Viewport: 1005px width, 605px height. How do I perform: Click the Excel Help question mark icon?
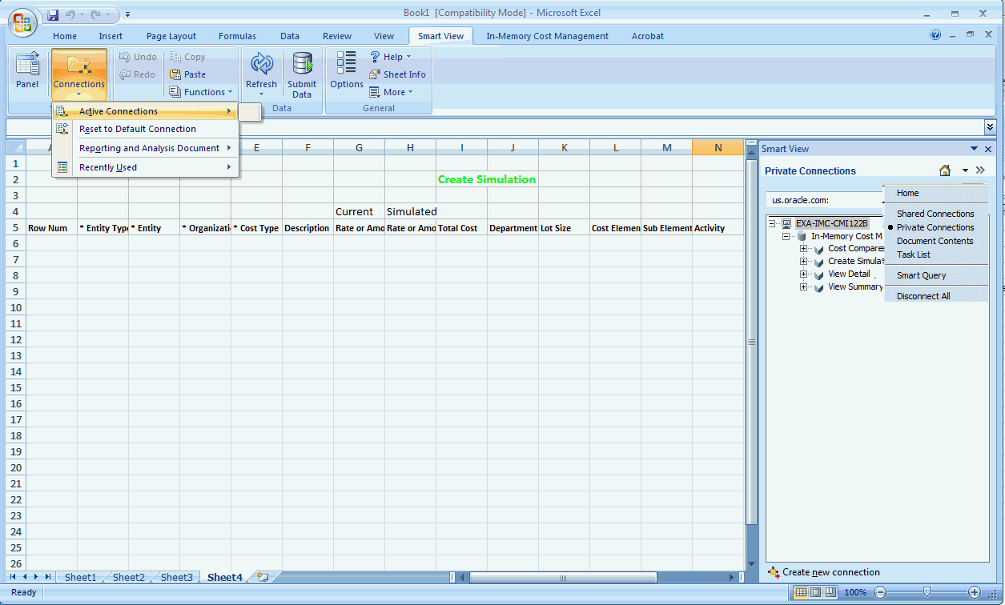point(935,35)
